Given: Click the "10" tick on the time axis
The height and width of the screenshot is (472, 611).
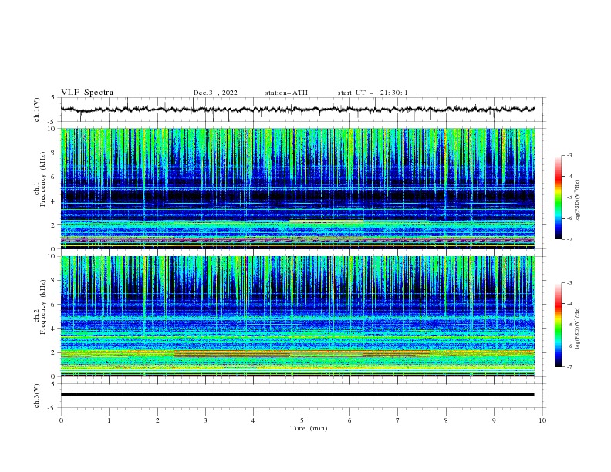Looking at the screenshot, I should 542,420.
